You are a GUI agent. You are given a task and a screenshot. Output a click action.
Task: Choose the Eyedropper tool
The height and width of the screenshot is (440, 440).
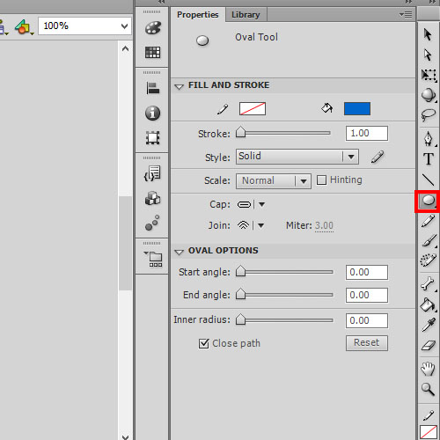tap(429, 325)
